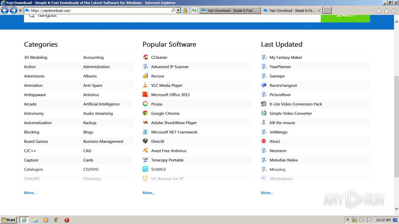Click the Kill the mouse icon

tap(264, 123)
